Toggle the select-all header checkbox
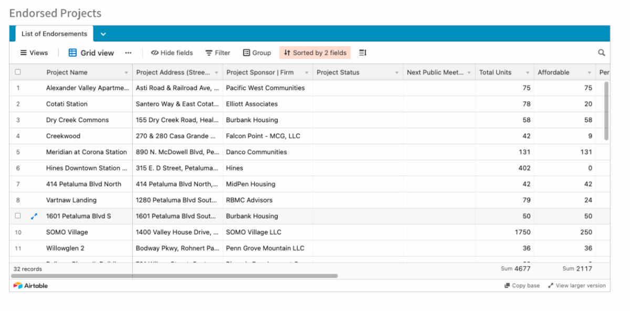630x311 pixels. [x=18, y=72]
